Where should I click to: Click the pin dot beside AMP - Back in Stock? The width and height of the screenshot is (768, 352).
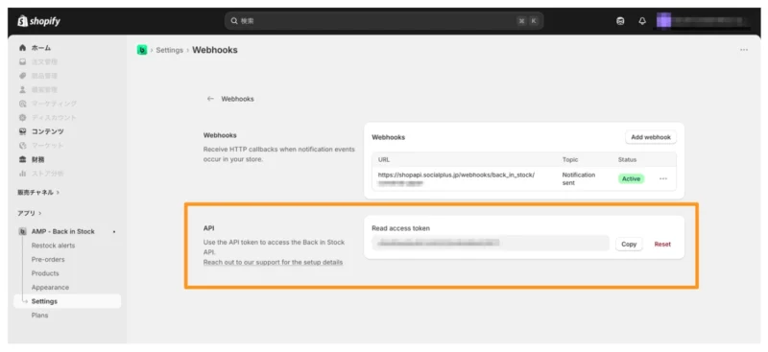point(114,231)
